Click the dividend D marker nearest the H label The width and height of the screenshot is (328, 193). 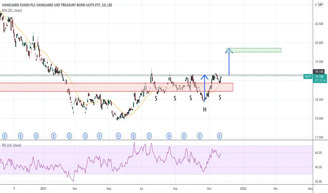click(x=200, y=136)
